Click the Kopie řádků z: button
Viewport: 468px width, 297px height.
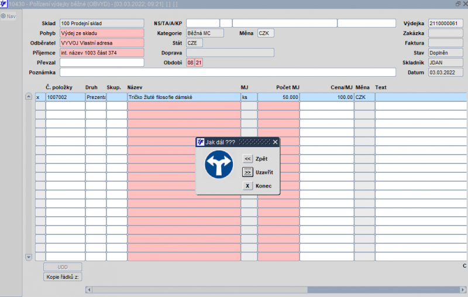point(63,277)
